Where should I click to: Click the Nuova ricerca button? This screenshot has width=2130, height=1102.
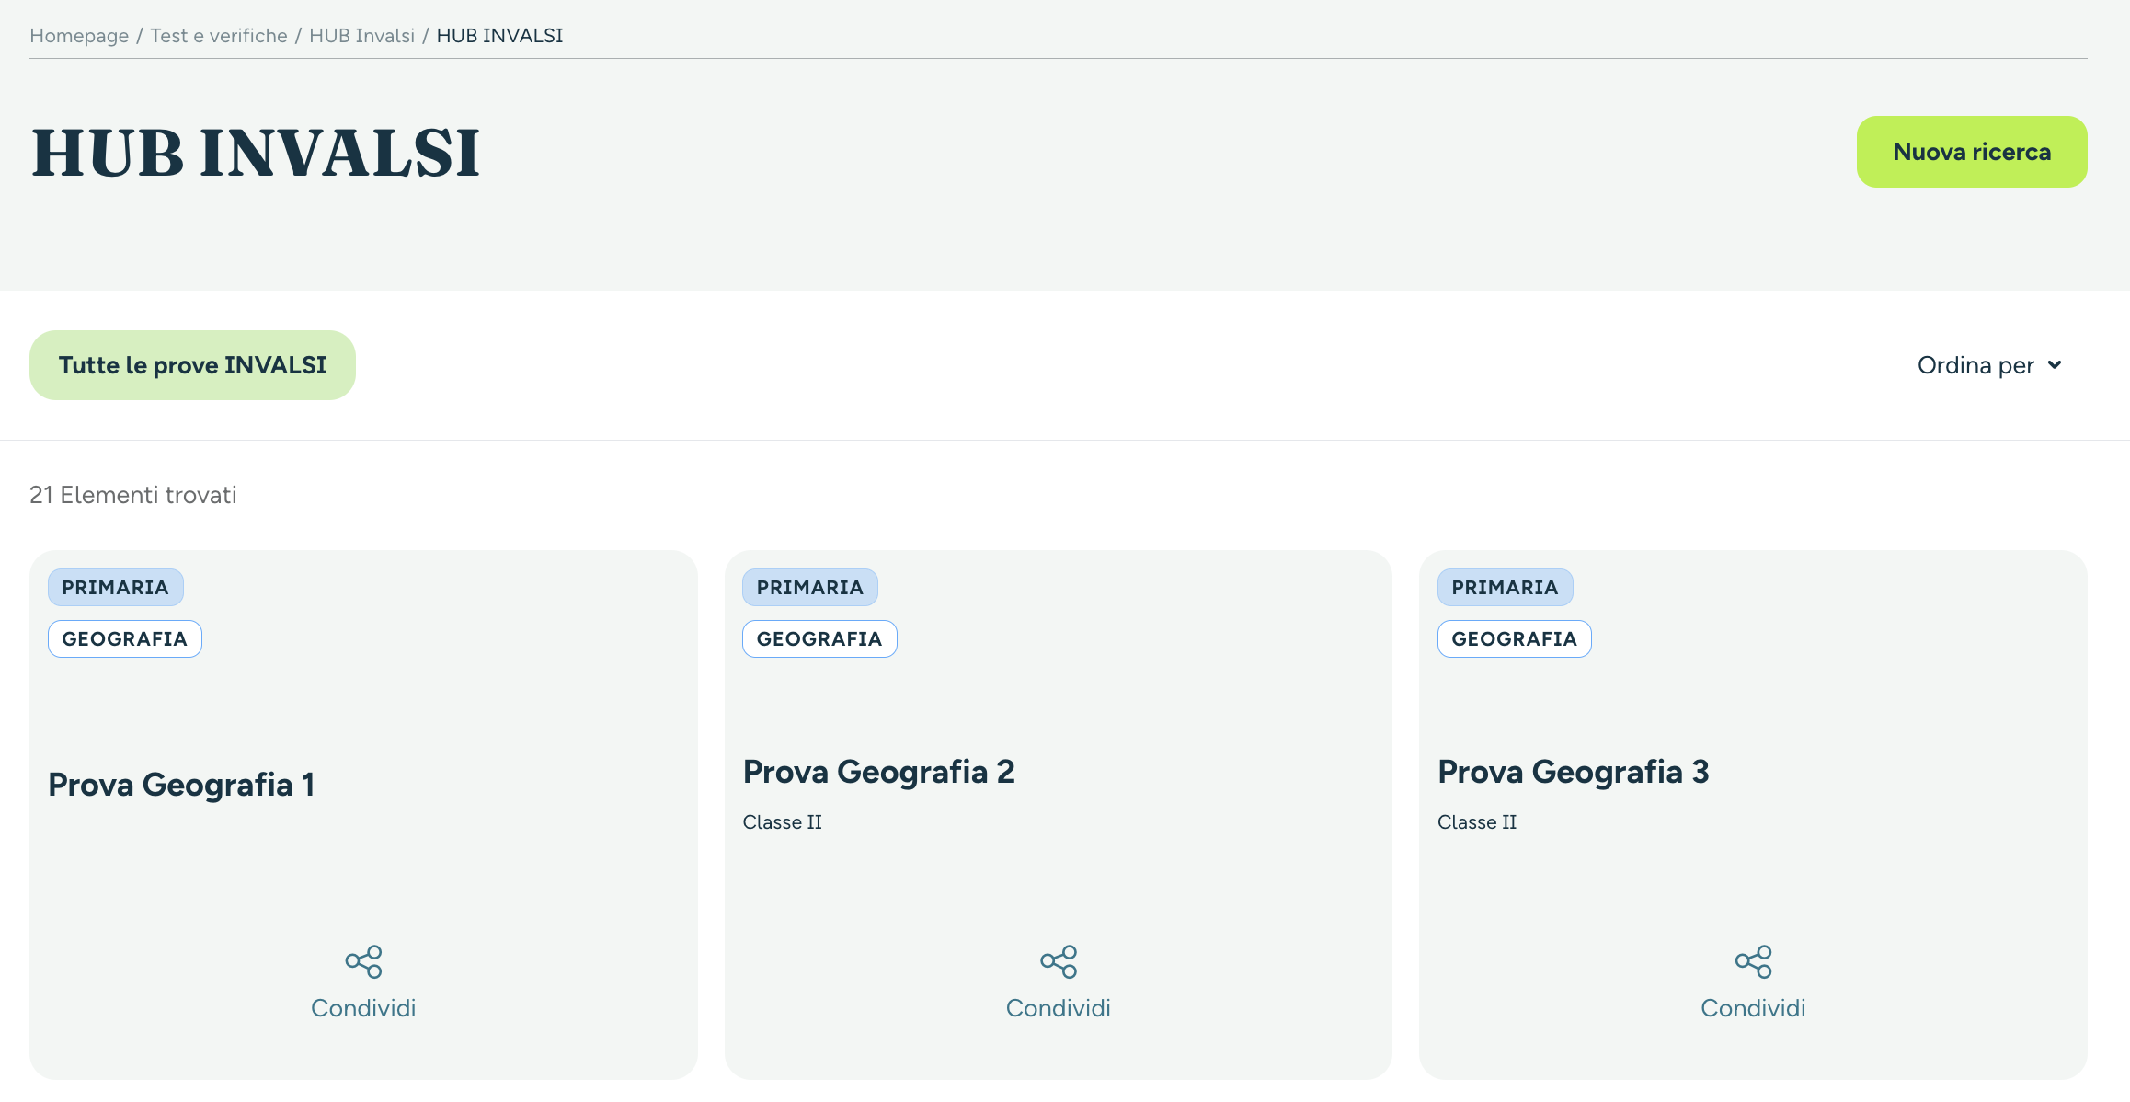click(1972, 152)
